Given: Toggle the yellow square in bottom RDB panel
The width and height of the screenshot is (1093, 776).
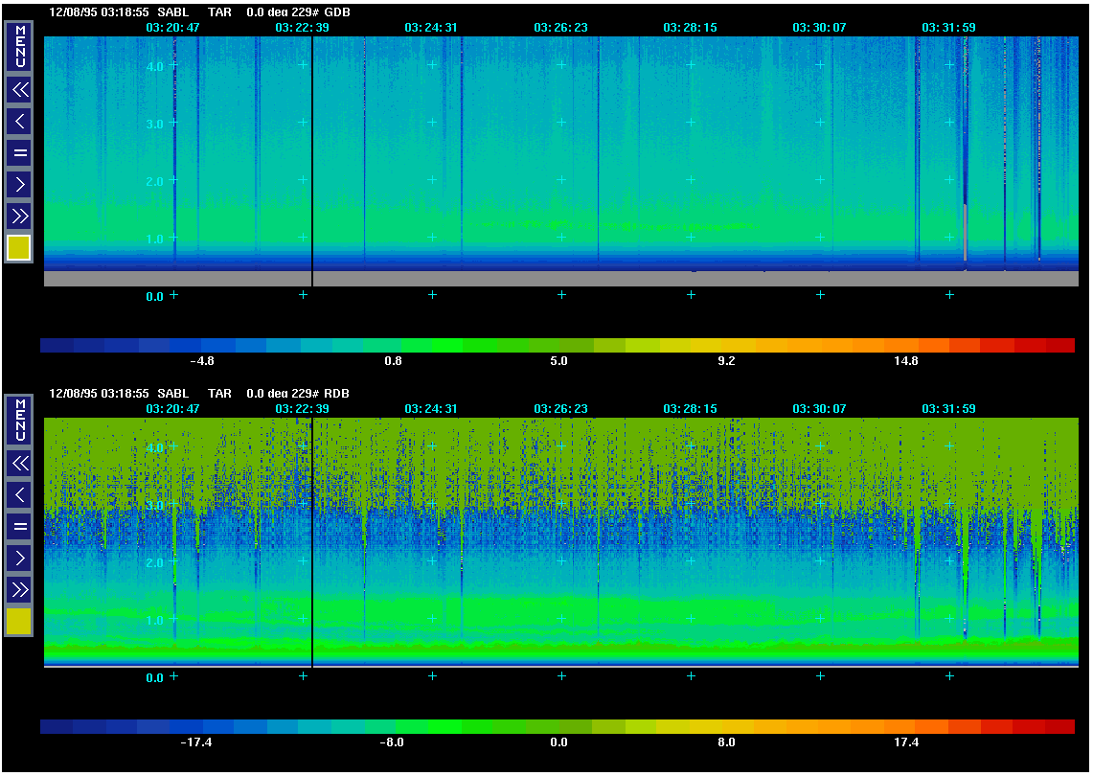Looking at the screenshot, I should pos(19,622).
